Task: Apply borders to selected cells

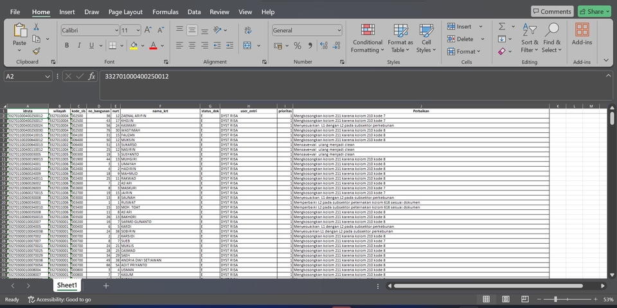Action: point(112,46)
